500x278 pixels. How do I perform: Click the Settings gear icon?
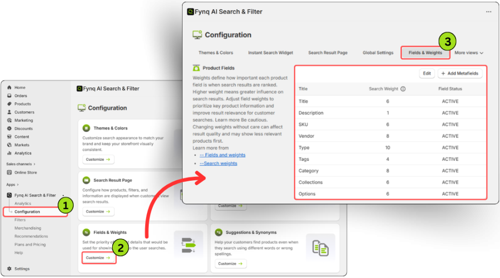tap(9, 269)
